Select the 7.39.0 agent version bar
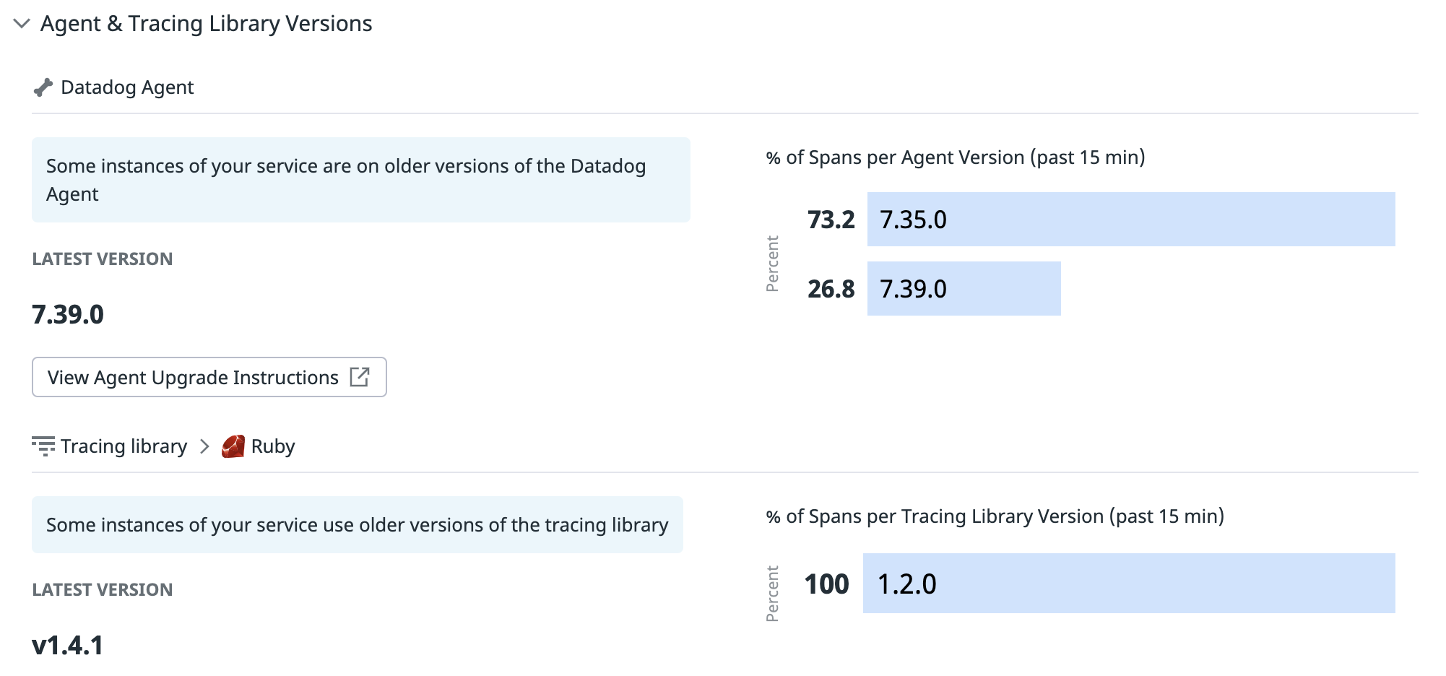Image resolution: width=1446 pixels, height=676 pixels. (x=964, y=288)
